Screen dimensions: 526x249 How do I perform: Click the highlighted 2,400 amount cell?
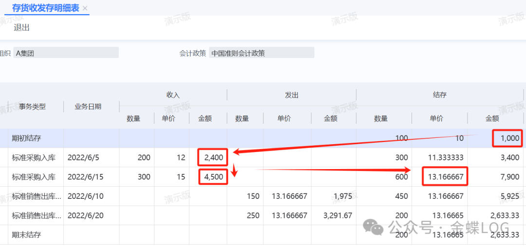coord(213,158)
